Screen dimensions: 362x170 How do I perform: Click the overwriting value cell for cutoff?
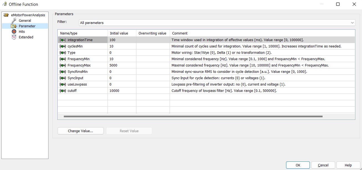(153, 91)
